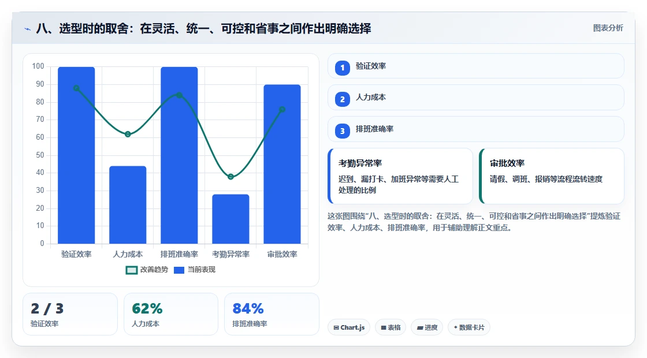
Task: Click the 验证效率 bar in chart
Action: [x=76, y=155]
